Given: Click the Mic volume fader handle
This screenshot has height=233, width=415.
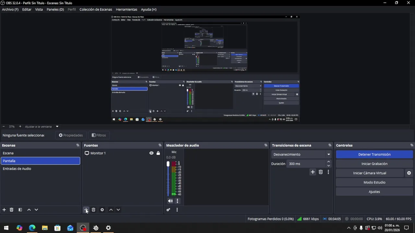Looking at the screenshot, I should (x=168, y=164).
